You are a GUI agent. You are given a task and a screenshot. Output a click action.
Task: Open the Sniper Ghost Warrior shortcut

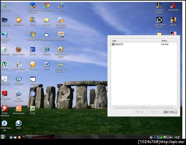[x=159, y=23]
